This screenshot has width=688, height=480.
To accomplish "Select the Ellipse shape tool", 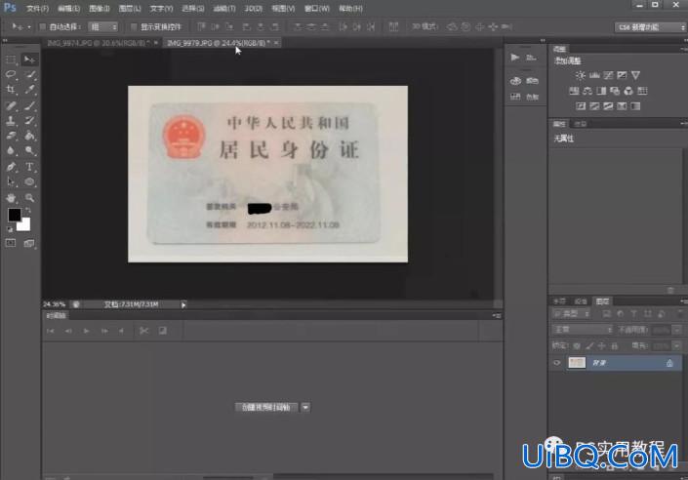I will point(29,181).
